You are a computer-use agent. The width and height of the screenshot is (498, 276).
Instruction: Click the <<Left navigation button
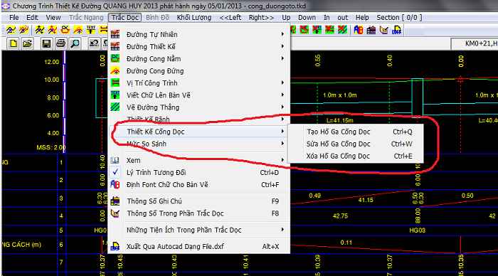[231, 18]
